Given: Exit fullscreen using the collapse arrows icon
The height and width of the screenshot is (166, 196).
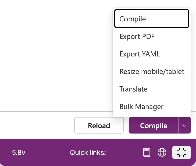Looking at the screenshot, I should click(182, 152).
